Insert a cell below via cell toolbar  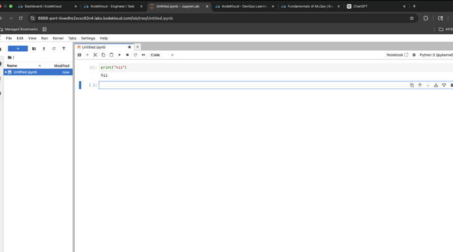pos(444,85)
